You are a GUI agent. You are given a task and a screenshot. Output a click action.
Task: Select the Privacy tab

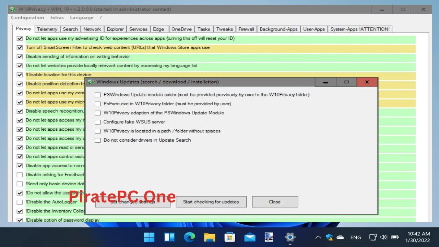(x=24, y=28)
